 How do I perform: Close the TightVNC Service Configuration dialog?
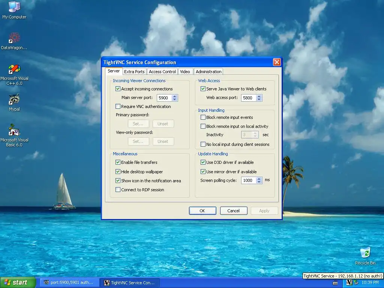(x=277, y=62)
